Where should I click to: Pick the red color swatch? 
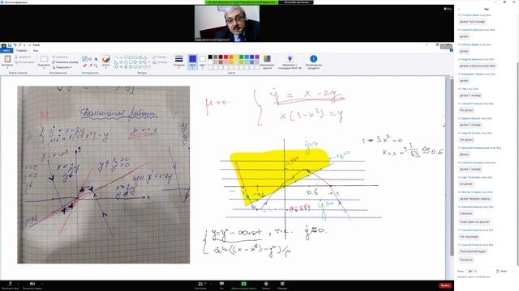pos(225,57)
